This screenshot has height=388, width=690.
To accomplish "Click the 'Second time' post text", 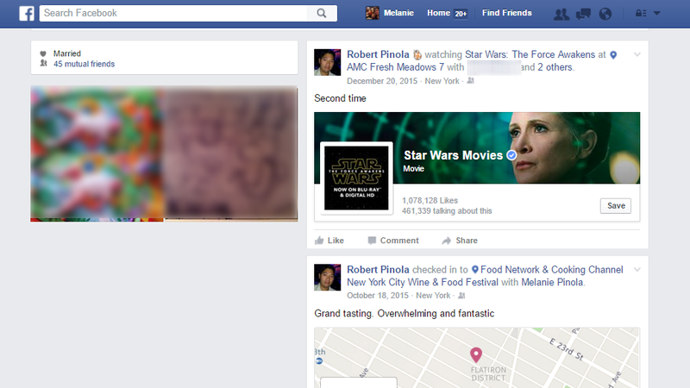I will [x=340, y=98].
